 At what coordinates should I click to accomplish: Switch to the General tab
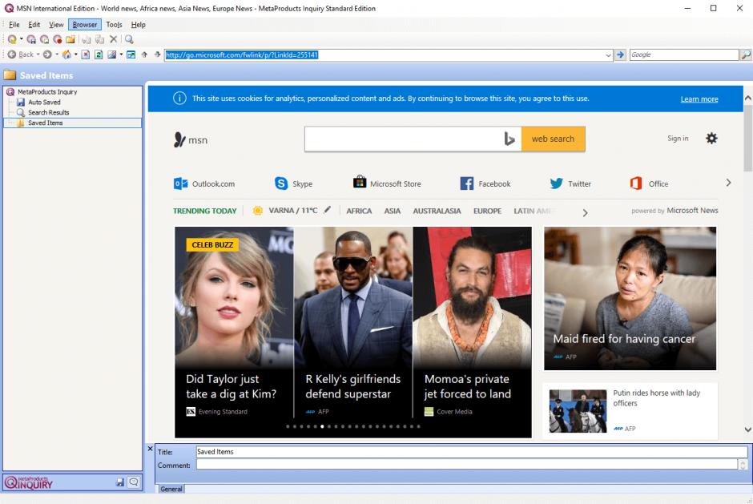[171, 489]
